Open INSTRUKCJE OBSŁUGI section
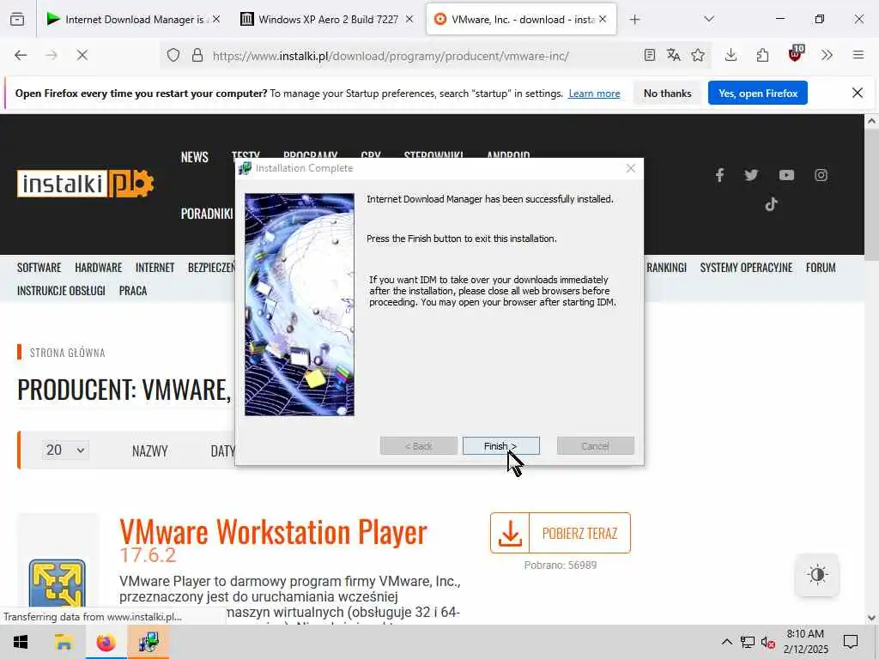The height and width of the screenshot is (659, 879). pyautogui.click(x=61, y=291)
